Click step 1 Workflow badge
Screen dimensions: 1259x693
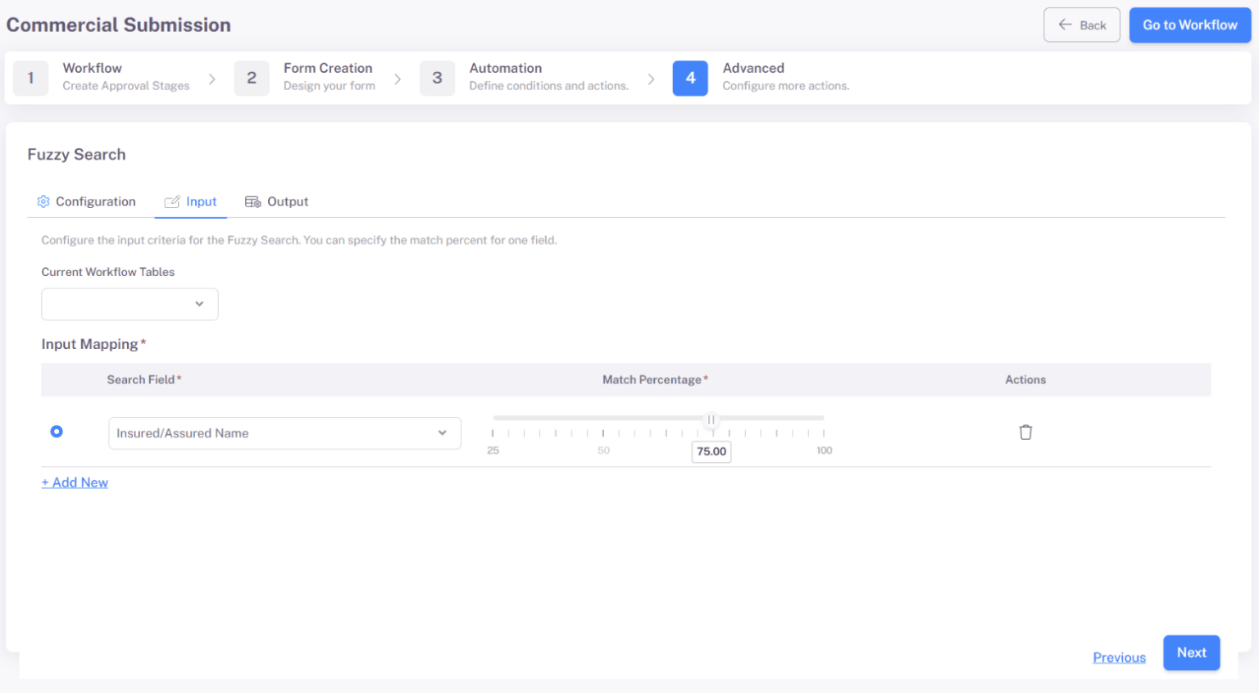click(x=30, y=78)
